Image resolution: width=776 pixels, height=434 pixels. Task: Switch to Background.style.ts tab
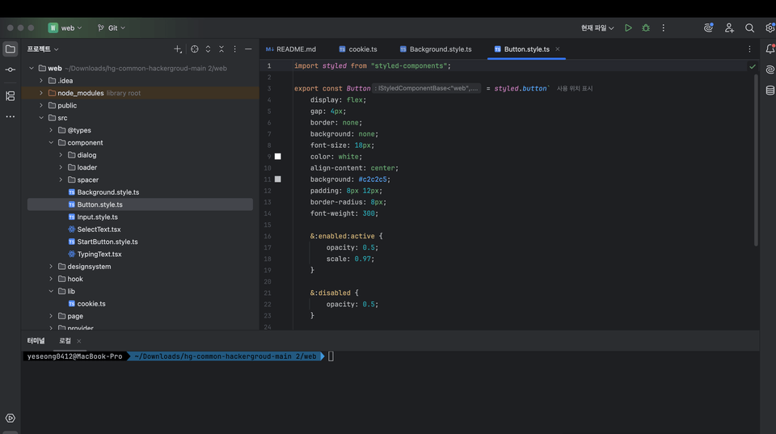pos(436,49)
